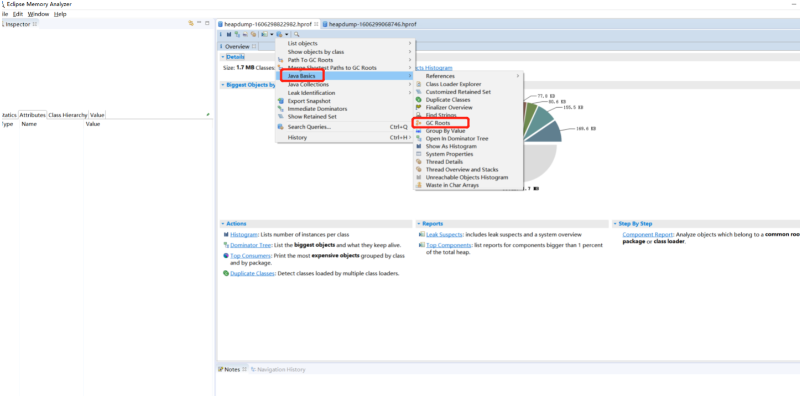The image size is (802, 396).
Task: Open the Component Report link
Action: click(648, 235)
